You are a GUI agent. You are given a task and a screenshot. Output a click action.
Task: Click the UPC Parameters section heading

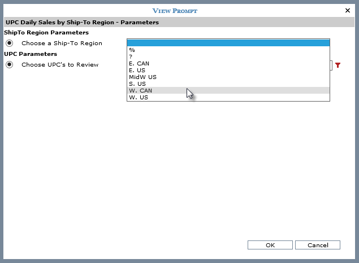click(31, 54)
